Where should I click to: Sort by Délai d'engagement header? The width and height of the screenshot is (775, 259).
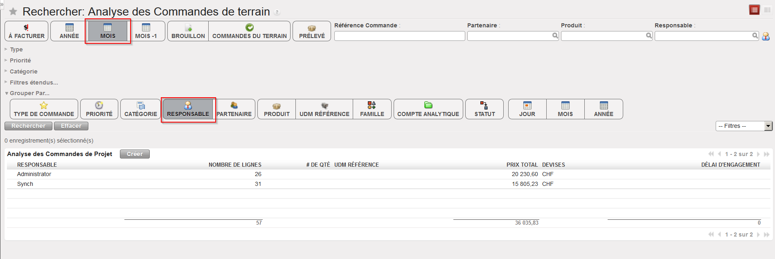[730, 165]
